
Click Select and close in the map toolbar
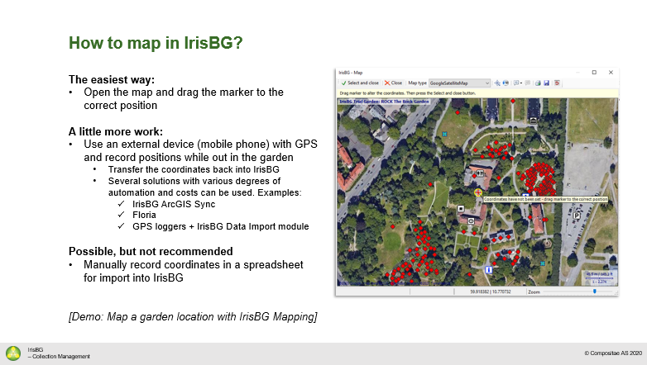[360, 83]
